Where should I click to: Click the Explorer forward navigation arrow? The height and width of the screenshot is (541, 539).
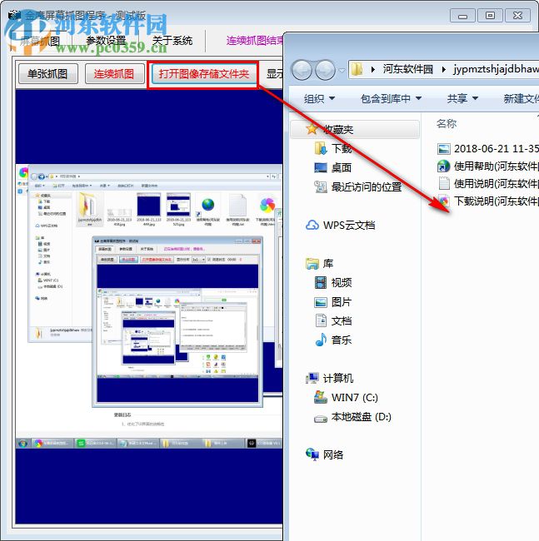[325, 70]
